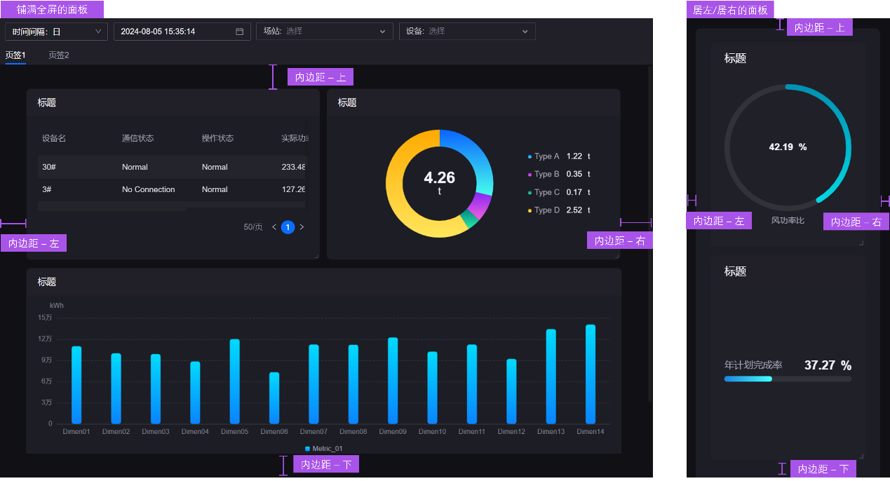Expand the 场站 selection dropdown
This screenshot has height=481, width=890.
(x=324, y=32)
